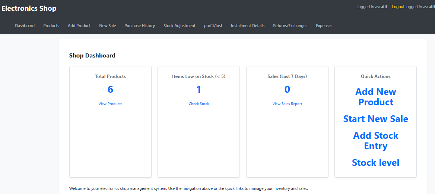435x194 pixels.
Task: Select the Expenses nav item
Action: 324,26
